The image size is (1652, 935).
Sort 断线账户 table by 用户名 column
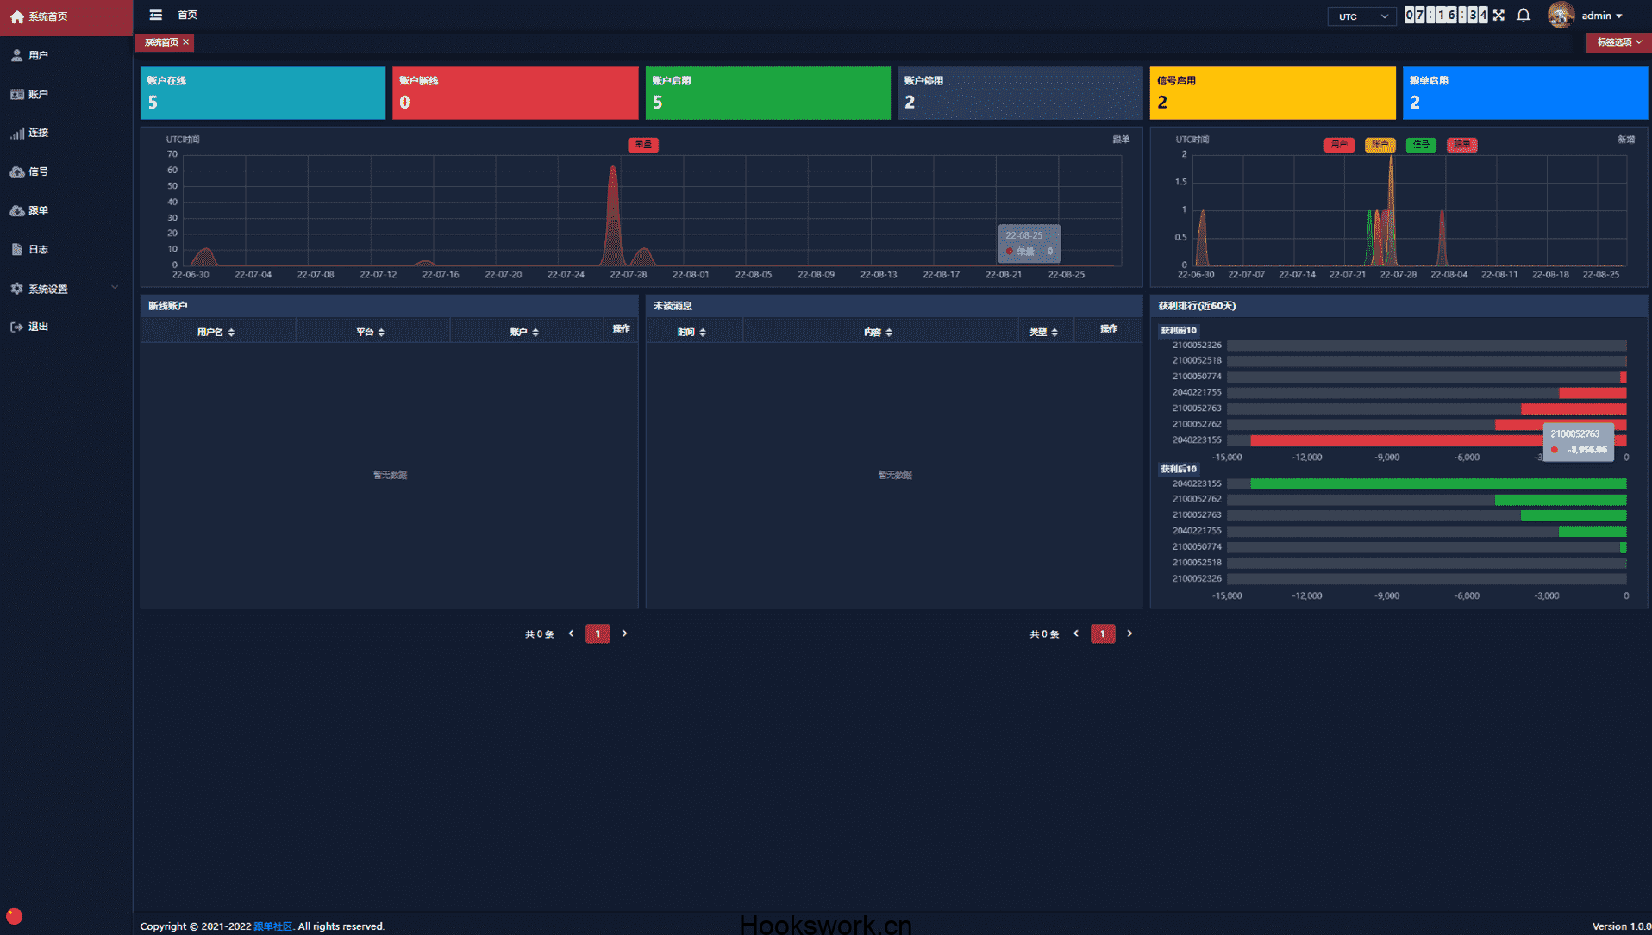click(x=231, y=333)
